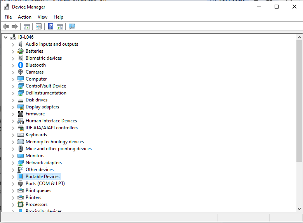
Task: Expand the IDE ATA/ATAPI controllers category
Action: 13,128
